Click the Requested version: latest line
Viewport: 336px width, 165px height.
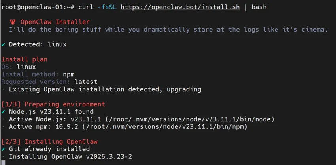[x=49, y=82]
